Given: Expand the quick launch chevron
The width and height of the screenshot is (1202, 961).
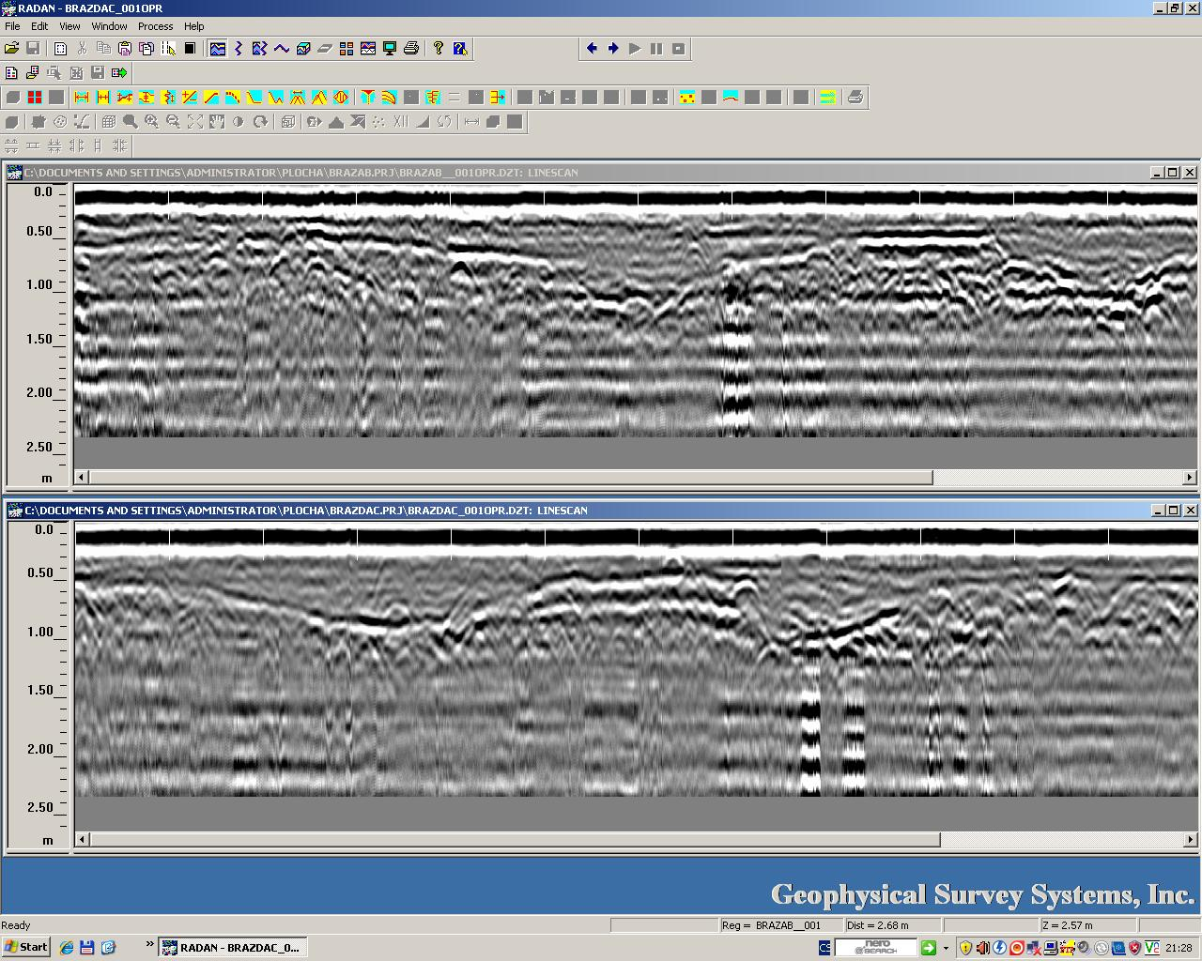Looking at the screenshot, I should click(x=149, y=945).
